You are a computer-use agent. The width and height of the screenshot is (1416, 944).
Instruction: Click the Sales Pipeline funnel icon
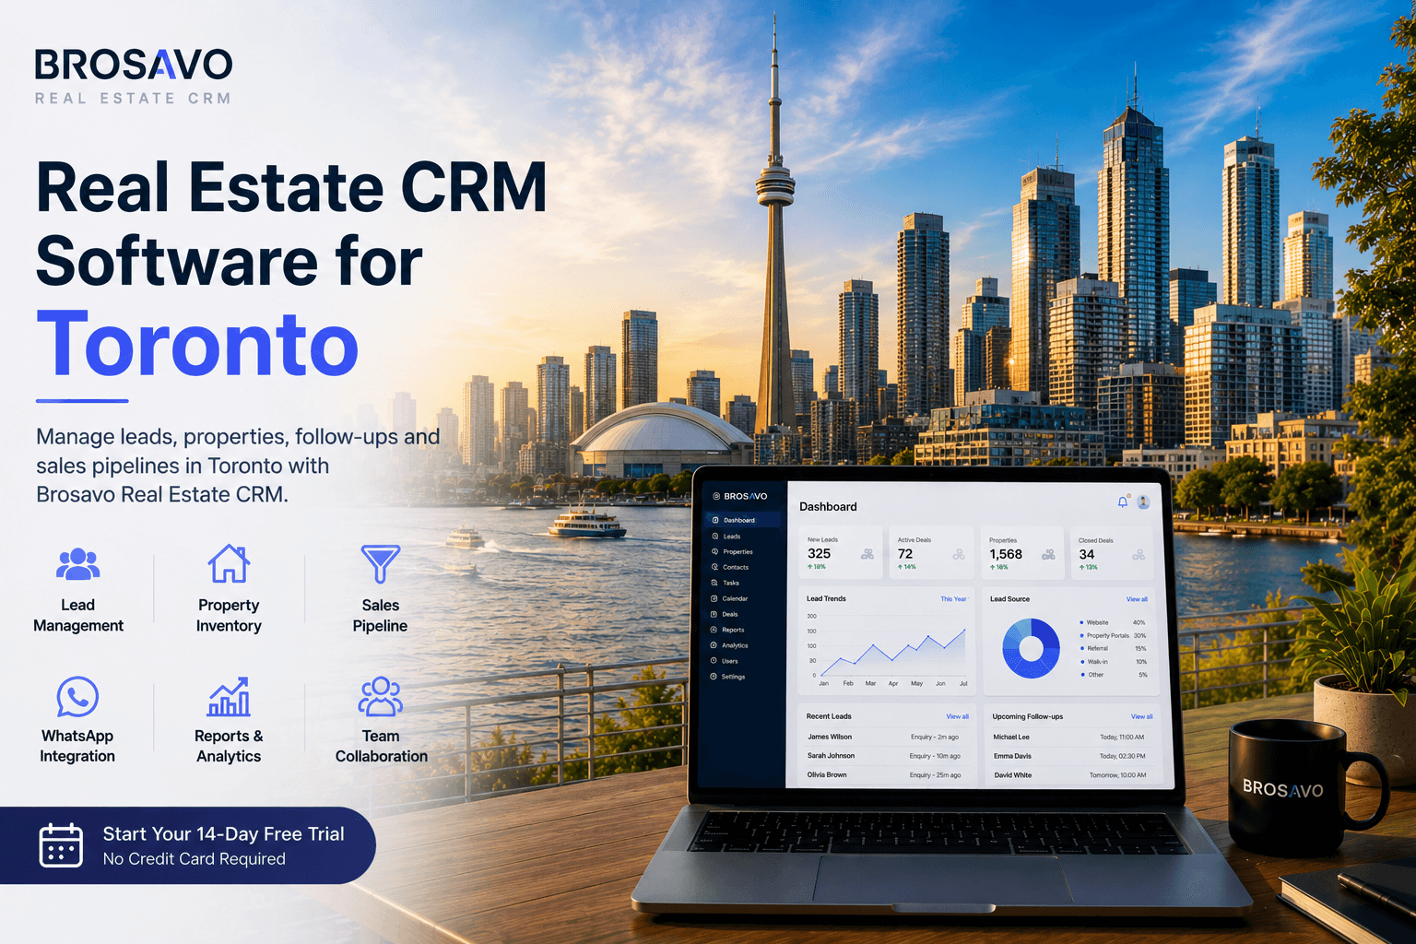[380, 563]
